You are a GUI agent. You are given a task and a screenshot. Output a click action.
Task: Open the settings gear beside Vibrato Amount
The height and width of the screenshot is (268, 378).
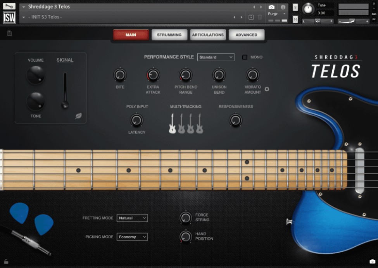pos(267,89)
